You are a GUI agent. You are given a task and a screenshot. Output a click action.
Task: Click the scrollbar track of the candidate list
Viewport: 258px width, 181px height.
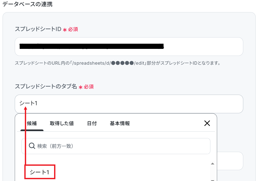coord(213,172)
